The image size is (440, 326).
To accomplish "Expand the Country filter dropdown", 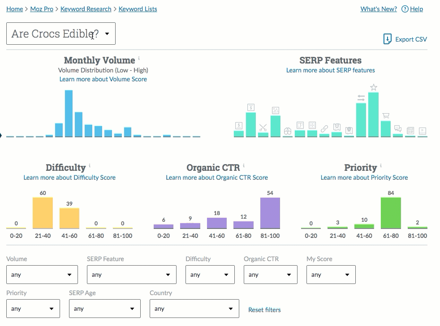I will (194, 309).
